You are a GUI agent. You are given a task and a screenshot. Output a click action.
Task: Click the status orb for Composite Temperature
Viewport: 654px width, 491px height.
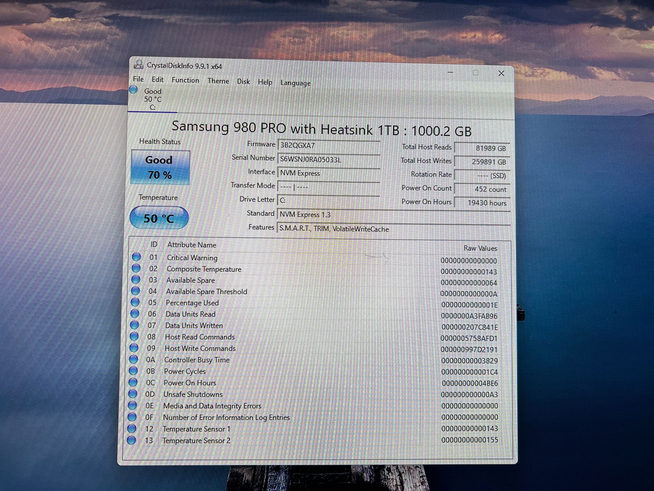click(x=136, y=268)
